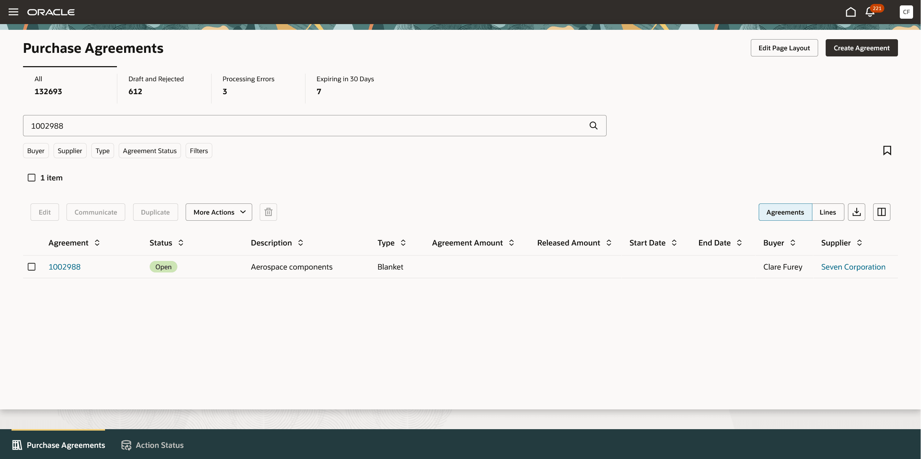Open the Seven Corporation supplier link

coord(853,267)
